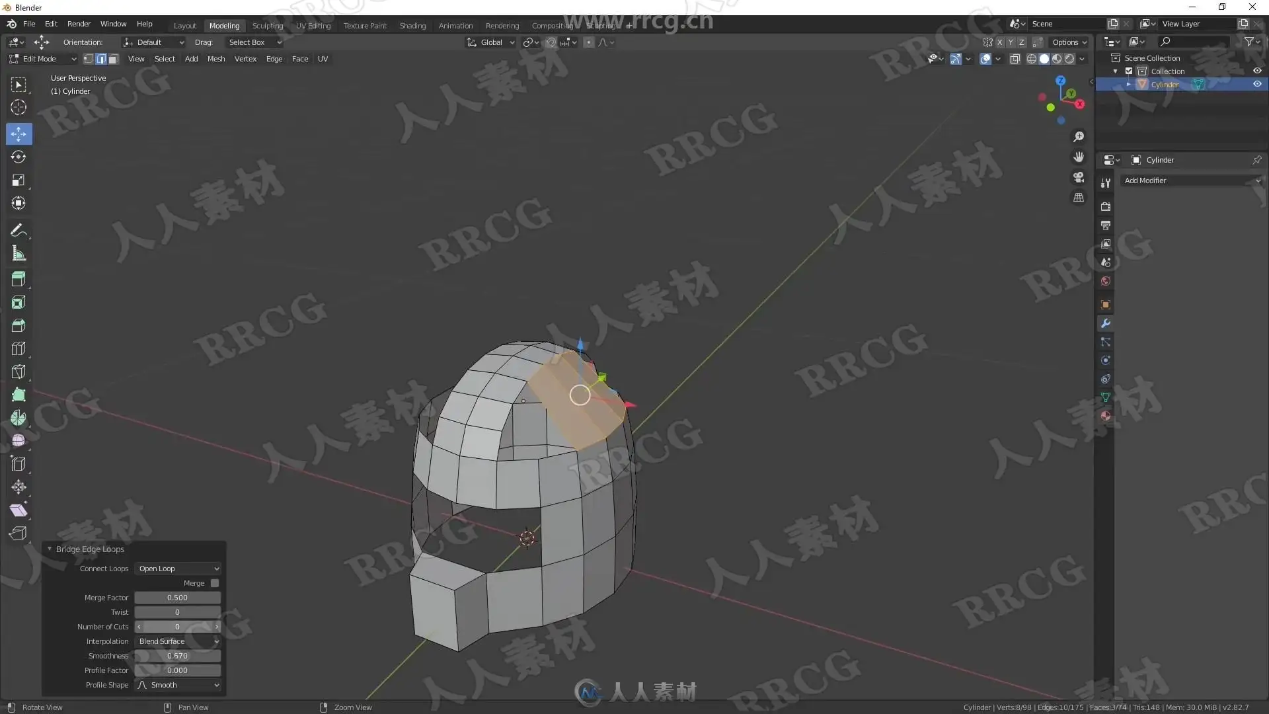Activate the Extrude Region tool
This screenshot has height=714, width=1269.
click(19, 279)
